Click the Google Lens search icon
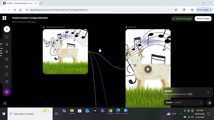The height and width of the screenshot is (120, 214). pos(184,10)
